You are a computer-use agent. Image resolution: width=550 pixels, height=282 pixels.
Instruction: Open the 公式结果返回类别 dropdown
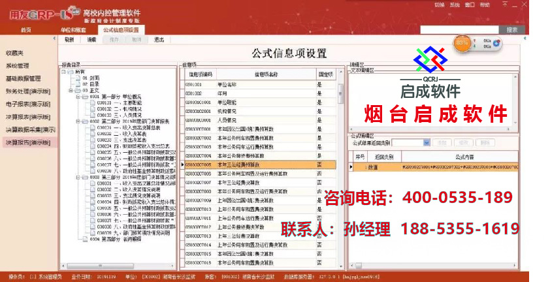click(427, 142)
